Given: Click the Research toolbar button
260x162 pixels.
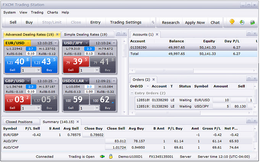Looking at the screenshot, I should click(x=171, y=23).
